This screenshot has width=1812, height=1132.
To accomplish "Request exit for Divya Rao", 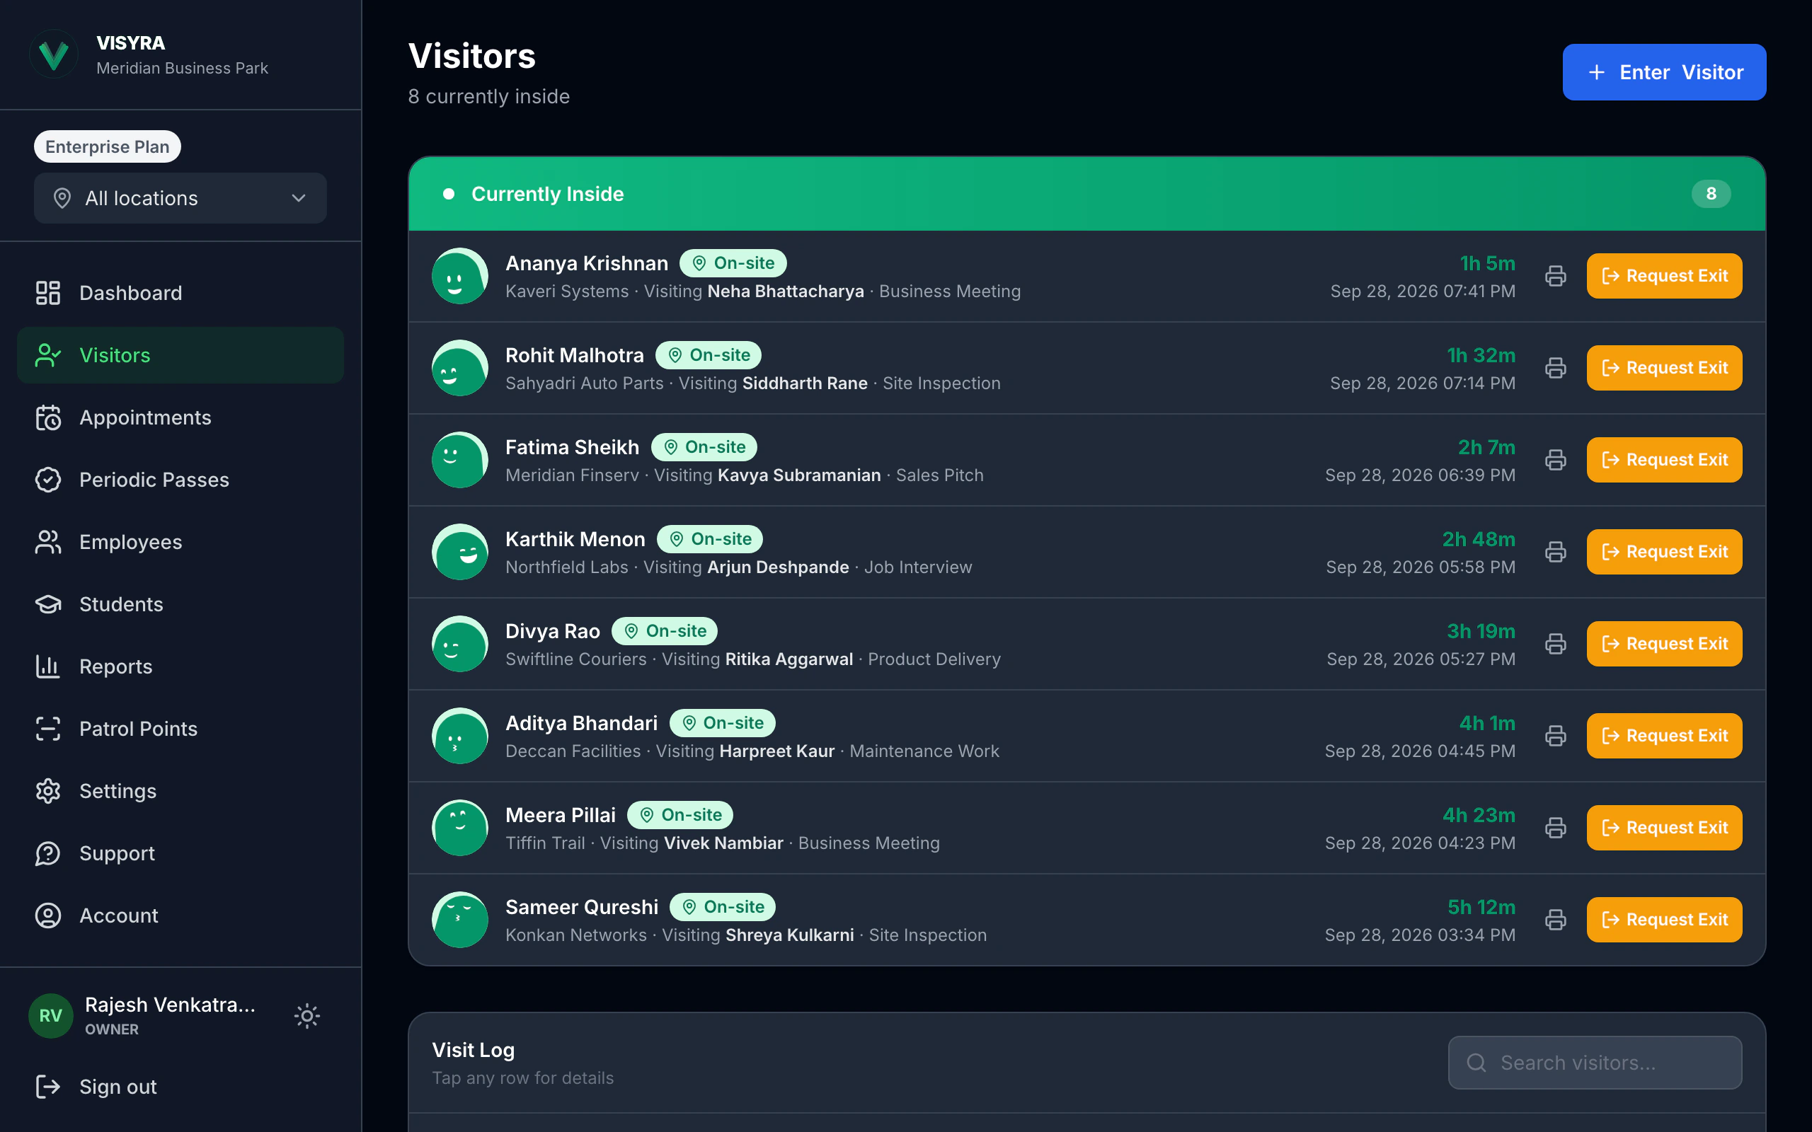I will pos(1664,644).
